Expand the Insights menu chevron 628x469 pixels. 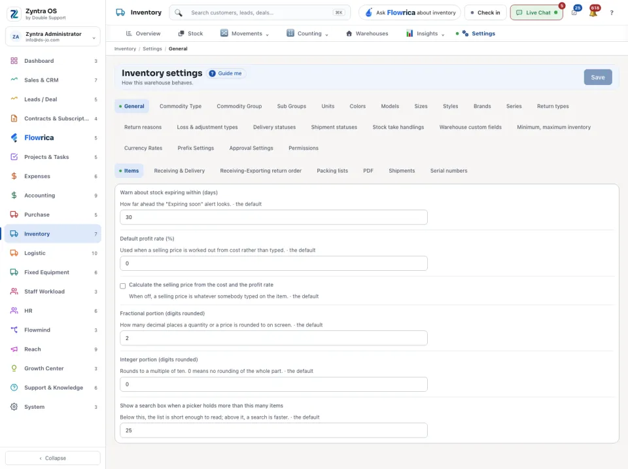[x=443, y=35]
